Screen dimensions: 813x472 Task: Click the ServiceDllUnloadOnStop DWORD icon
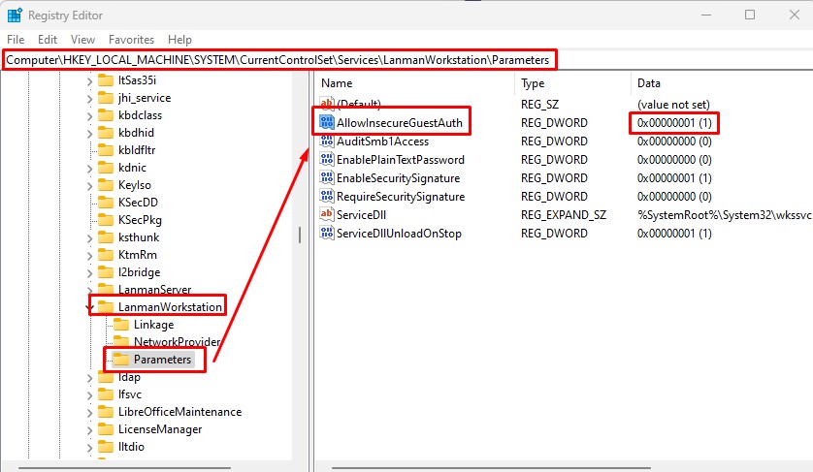tap(327, 233)
